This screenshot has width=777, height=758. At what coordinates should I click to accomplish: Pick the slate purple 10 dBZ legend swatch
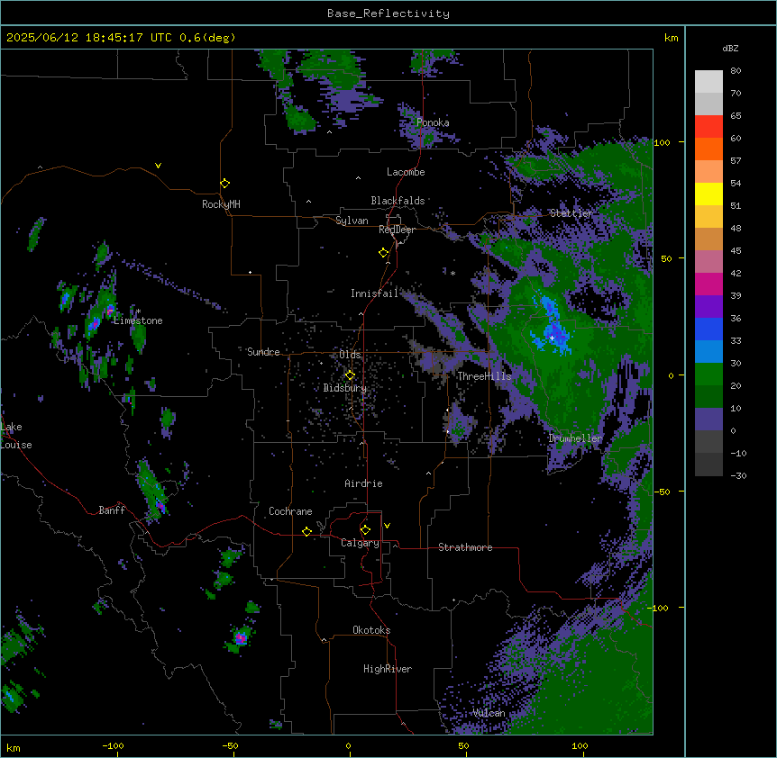click(708, 420)
